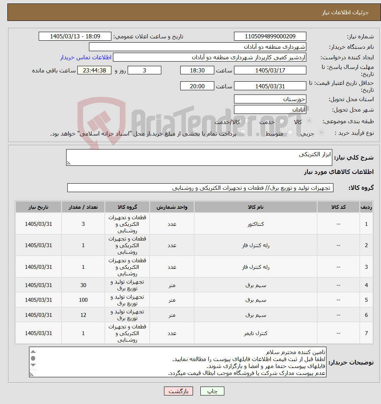Image resolution: width=381 pixels, height=404 pixels.
Task: Select the کالا/خدمت radio button
Action: 248,121
